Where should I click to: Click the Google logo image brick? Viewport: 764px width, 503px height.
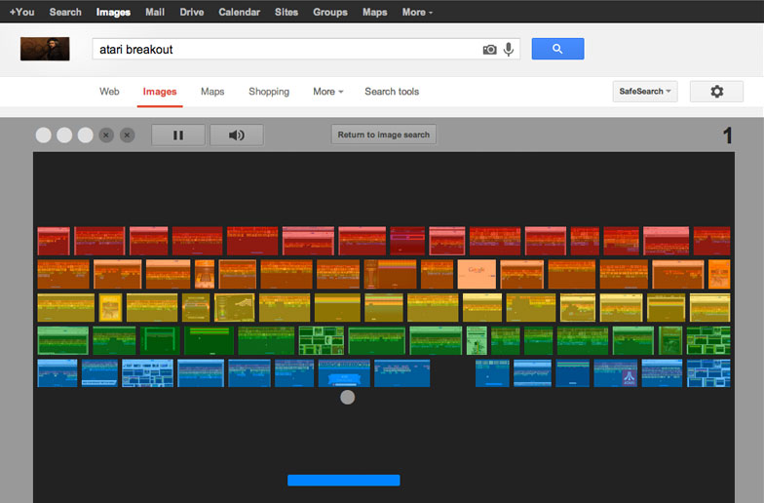pyautogui.click(x=477, y=273)
